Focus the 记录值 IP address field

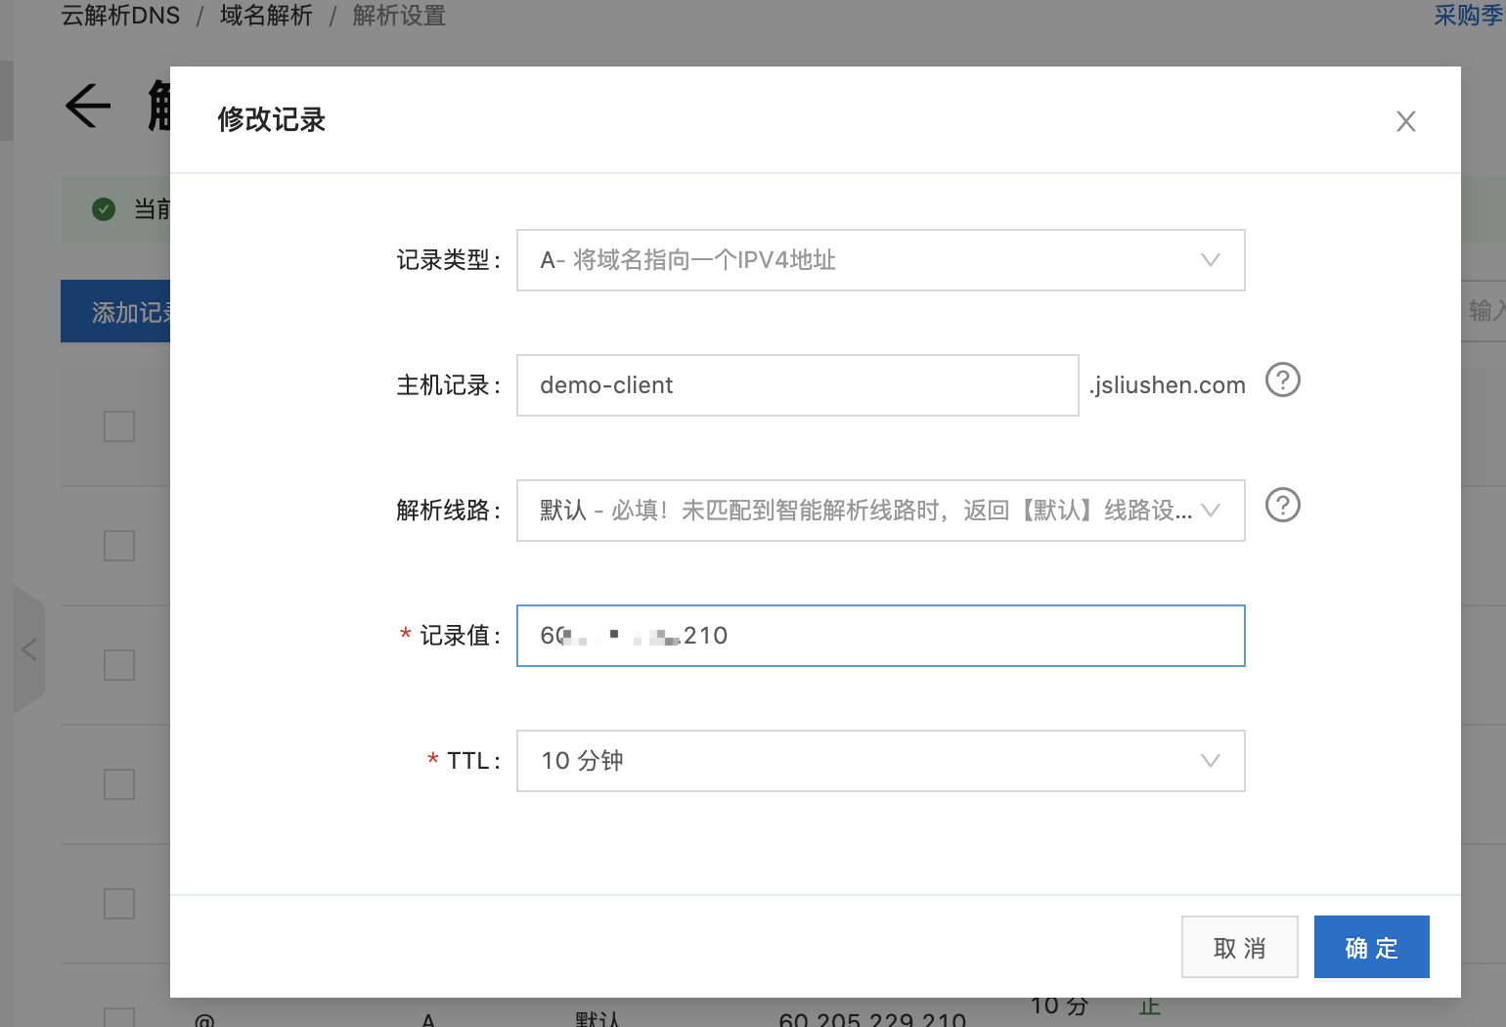click(880, 636)
